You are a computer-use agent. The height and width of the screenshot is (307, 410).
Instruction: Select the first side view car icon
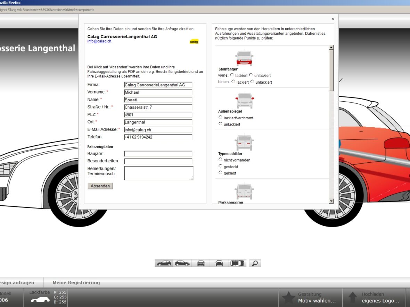coord(164,263)
